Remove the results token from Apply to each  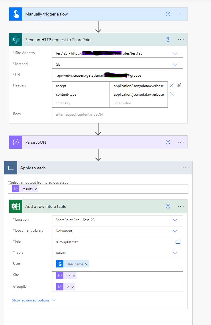(x=36, y=189)
